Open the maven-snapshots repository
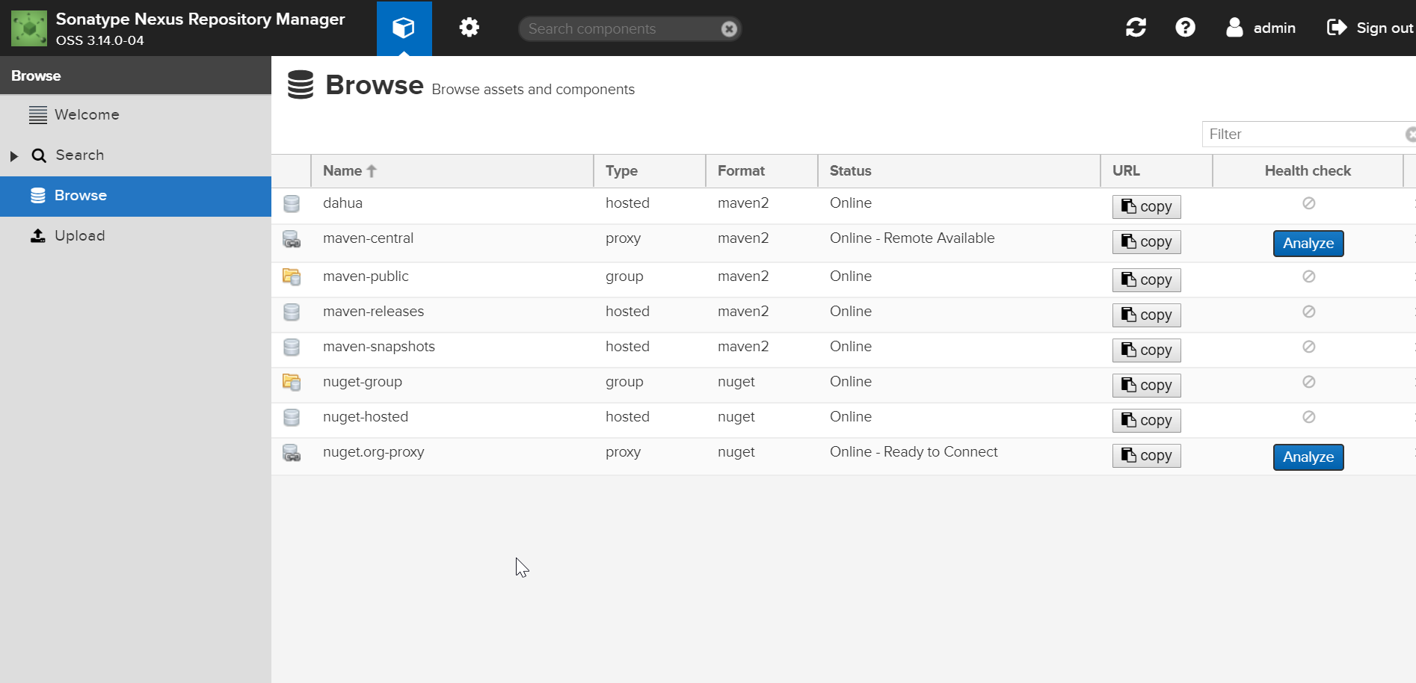 coord(843,350)
